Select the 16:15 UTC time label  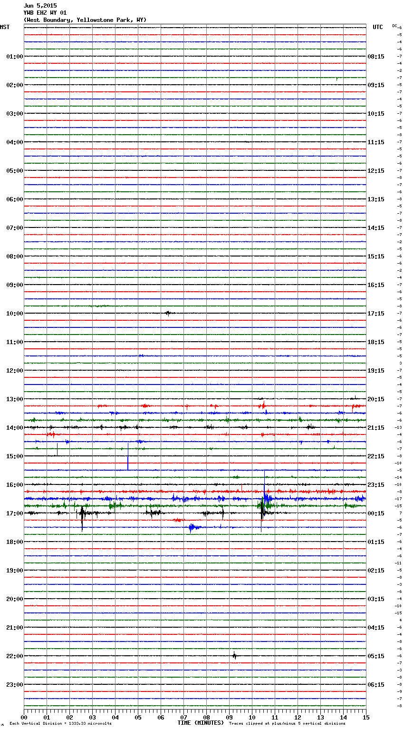point(376,285)
